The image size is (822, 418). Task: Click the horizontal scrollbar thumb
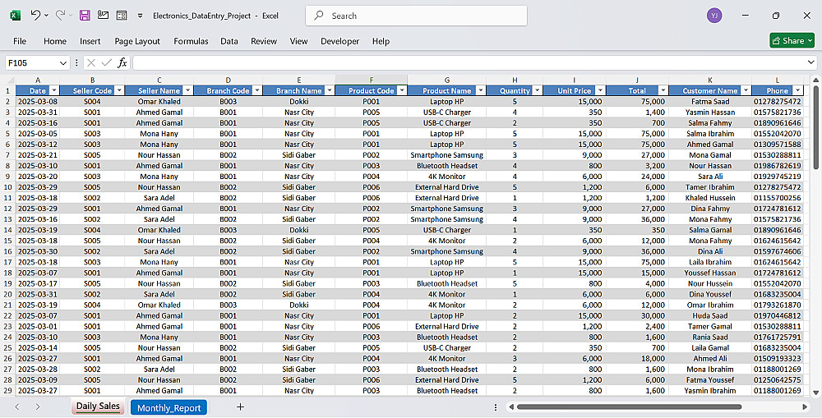coord(629,407)
